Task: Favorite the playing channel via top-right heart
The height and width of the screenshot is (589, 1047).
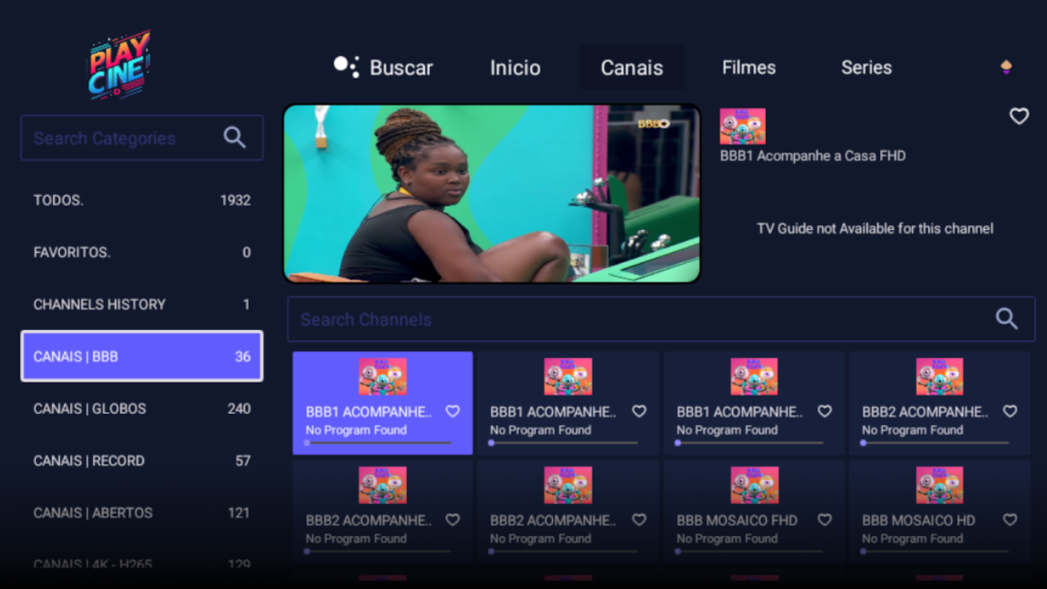Action: pos(1019,116)
